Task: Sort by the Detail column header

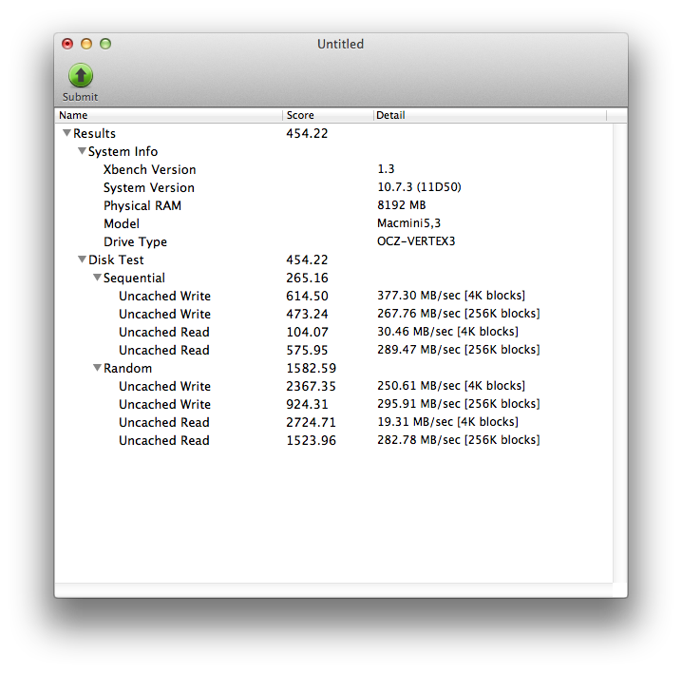Action: (490, 115)
